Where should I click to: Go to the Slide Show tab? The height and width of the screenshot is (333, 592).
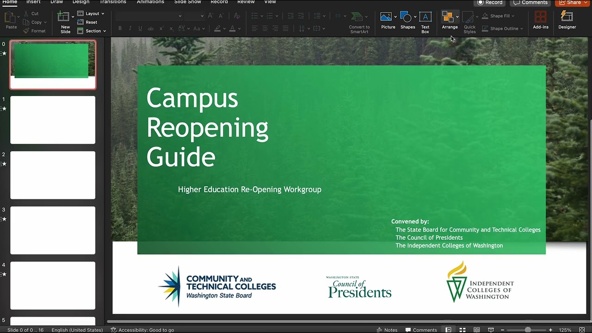(187, 2)
